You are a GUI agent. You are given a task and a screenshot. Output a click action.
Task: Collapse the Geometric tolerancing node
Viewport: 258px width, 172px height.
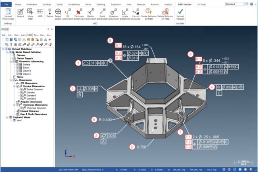tap(9, 61)
